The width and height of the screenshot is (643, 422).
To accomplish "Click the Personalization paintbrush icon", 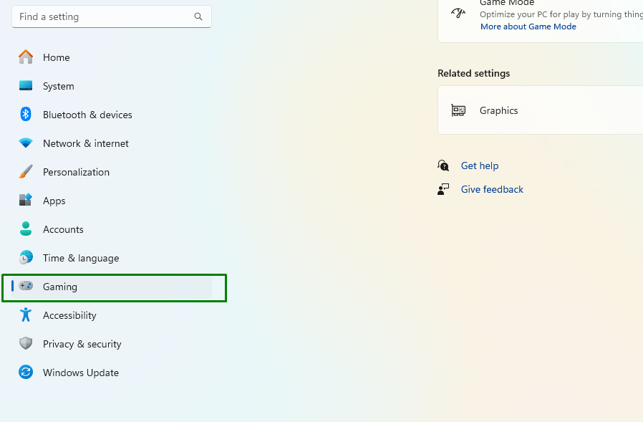I will point(26,171).
